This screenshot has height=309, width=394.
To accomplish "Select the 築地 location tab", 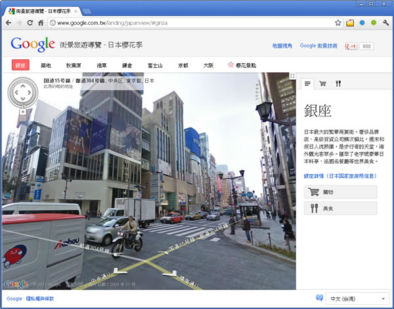I will (46, 66).
